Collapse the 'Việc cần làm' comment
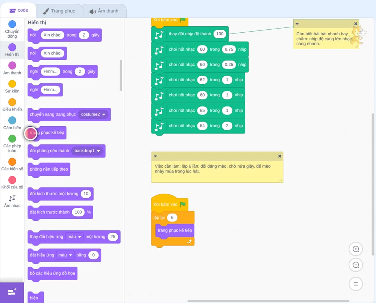 tap(155, 156)
